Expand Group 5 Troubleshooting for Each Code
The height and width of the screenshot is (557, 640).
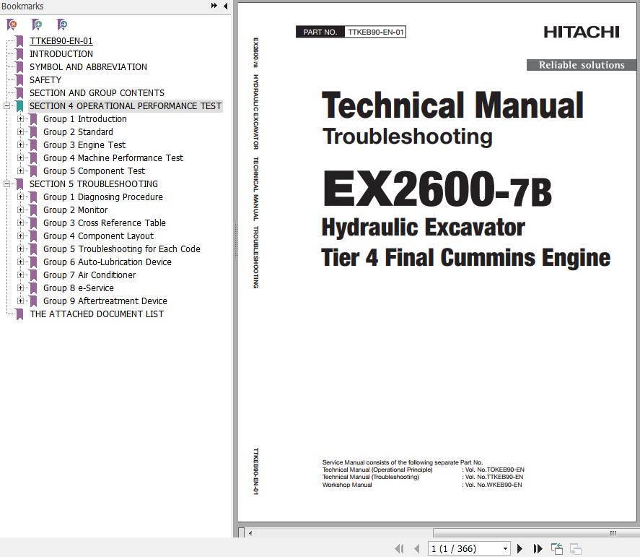pyautogui.click(x=20, y=249)
